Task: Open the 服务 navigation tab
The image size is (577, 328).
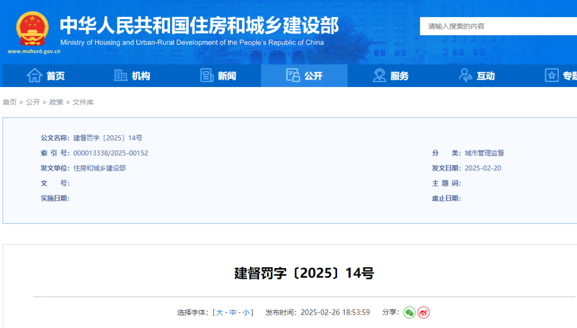Action: [x=399, y=76]
